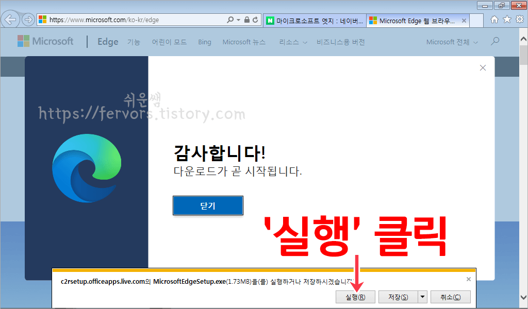Click the site search magnifier icon
528x309 pixels.
pyautogui.click(x=494, y=41)
